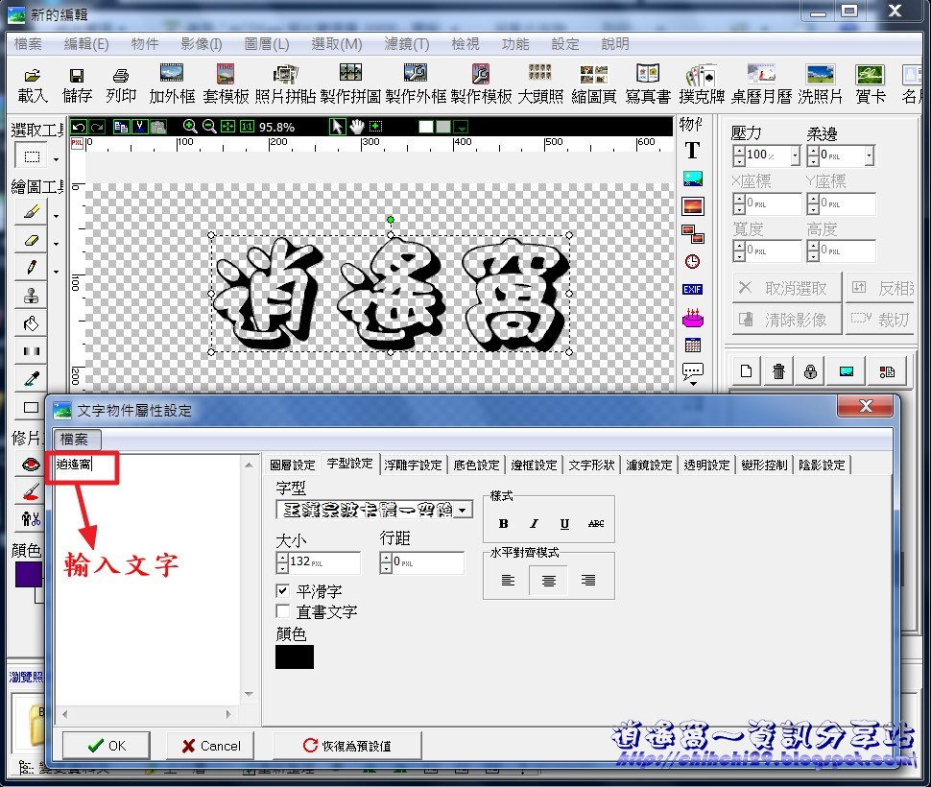931x787 pixels.
Task: Select the hand pan tool
Action: coord(356,127)
